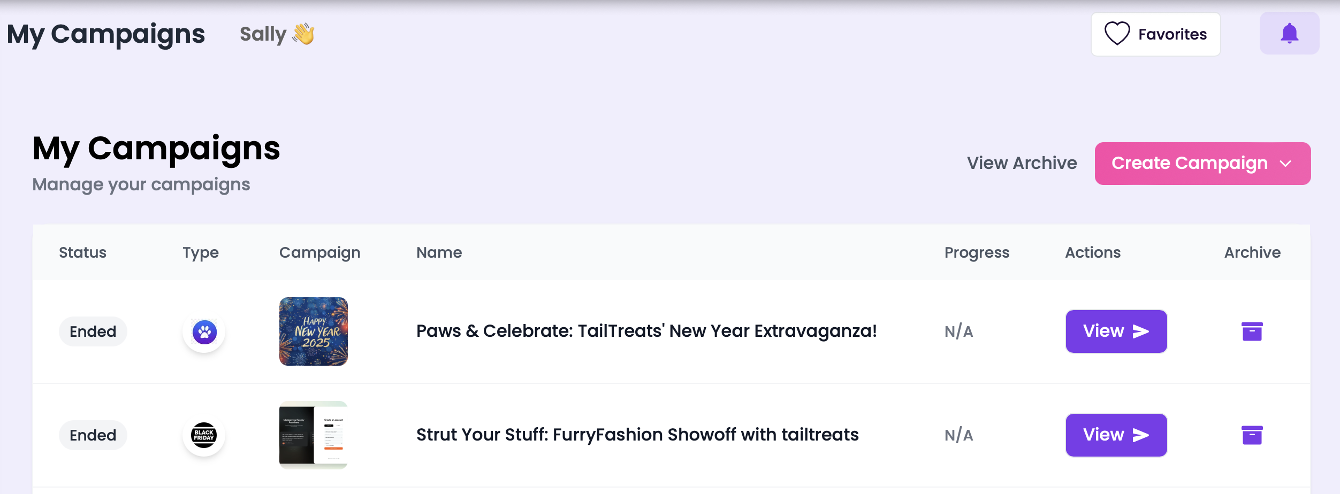Click the notification bell icon
This screenshot has width=1340, height=494.
click(1289, 33)
